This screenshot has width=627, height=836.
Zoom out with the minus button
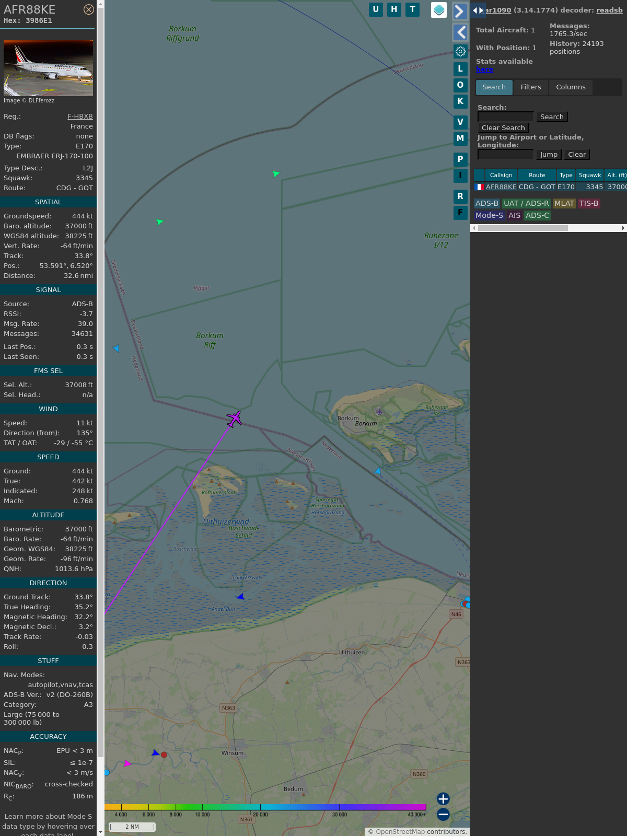[443, 815]
